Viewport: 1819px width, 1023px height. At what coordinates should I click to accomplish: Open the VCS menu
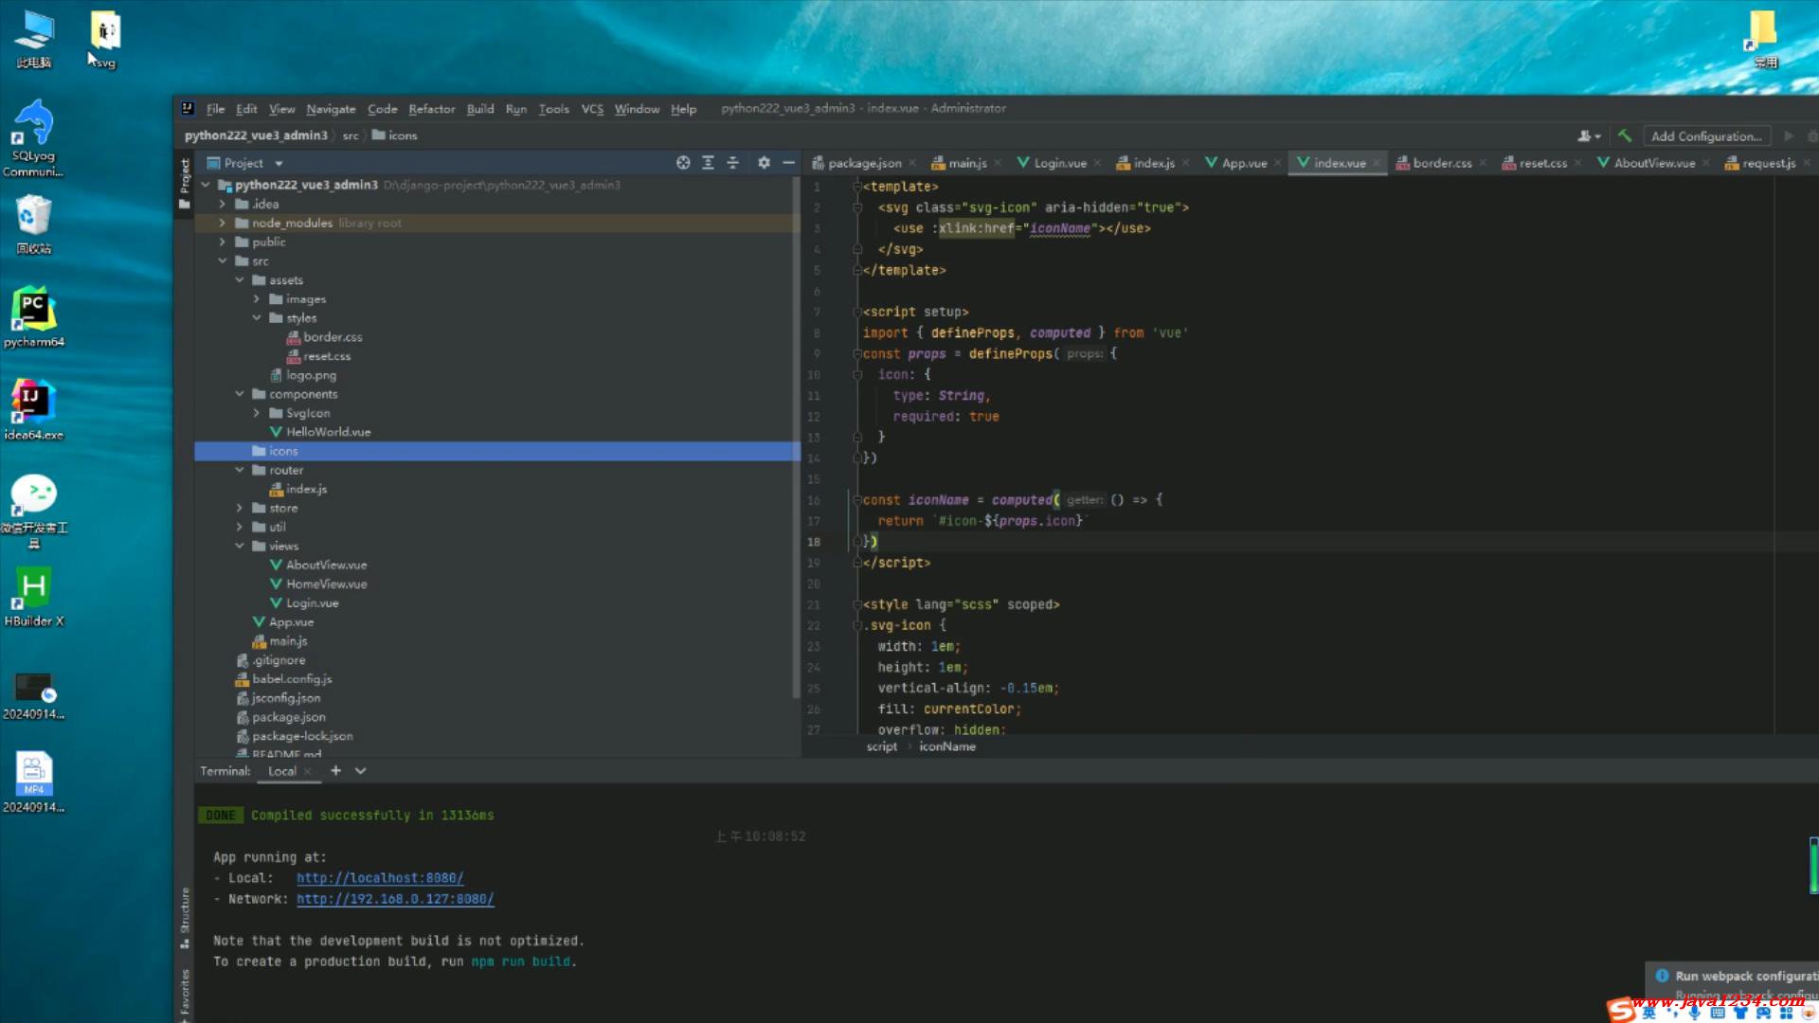point(592,109)
